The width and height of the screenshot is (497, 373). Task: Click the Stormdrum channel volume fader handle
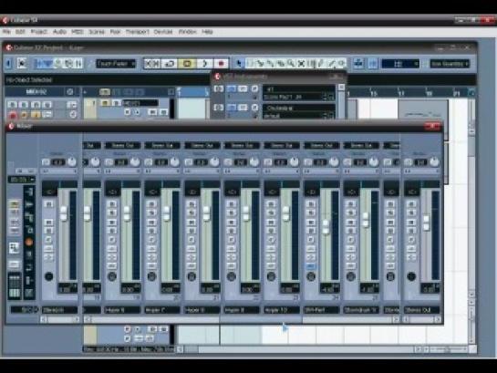366,220
